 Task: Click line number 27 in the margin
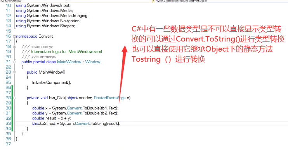(x=8, y=93)
